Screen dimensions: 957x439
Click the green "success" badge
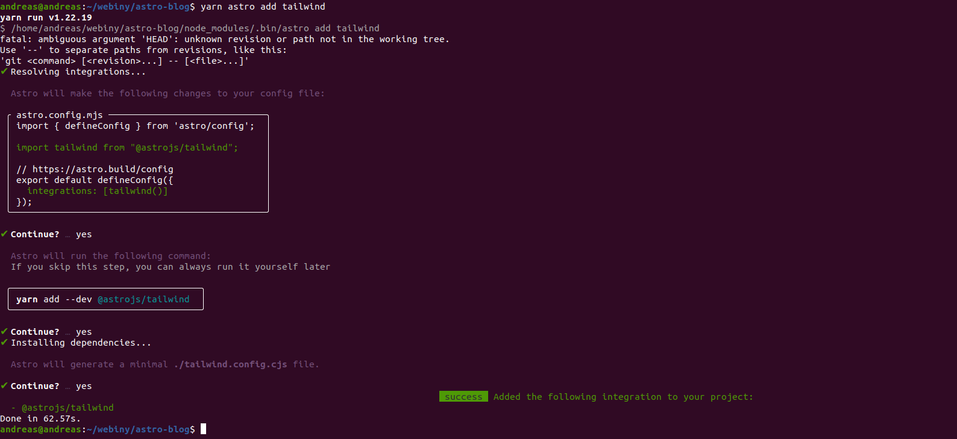463,397
